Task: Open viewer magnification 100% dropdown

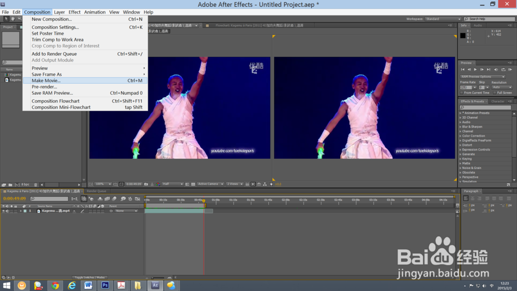Action: pos(103,184)
